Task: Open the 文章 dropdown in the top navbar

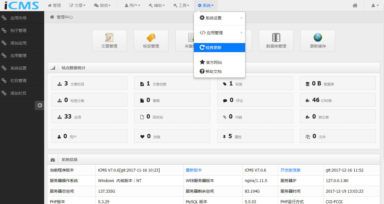Action: [77, 5]
